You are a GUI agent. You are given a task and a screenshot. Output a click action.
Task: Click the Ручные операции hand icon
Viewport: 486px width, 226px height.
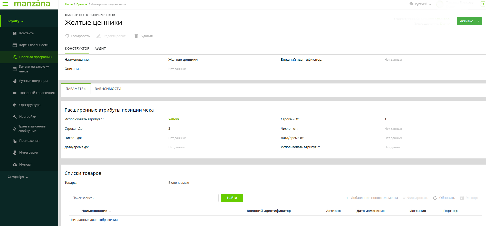15,81
